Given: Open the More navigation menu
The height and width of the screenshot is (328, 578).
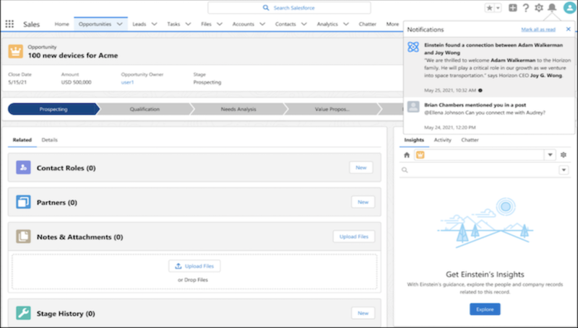Looking at the screenshot, I should [x=392, y=25].
